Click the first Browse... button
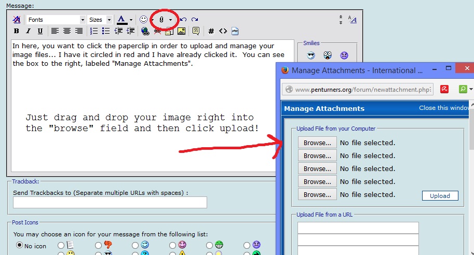 (x=317, y=143)
